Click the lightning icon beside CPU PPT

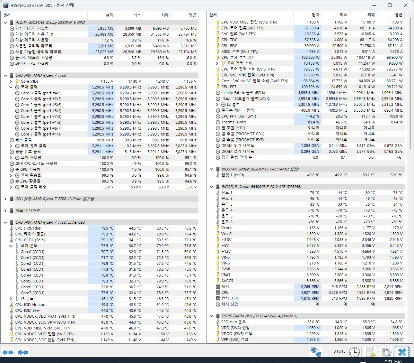pyautogui.click(x=218, y=87)
